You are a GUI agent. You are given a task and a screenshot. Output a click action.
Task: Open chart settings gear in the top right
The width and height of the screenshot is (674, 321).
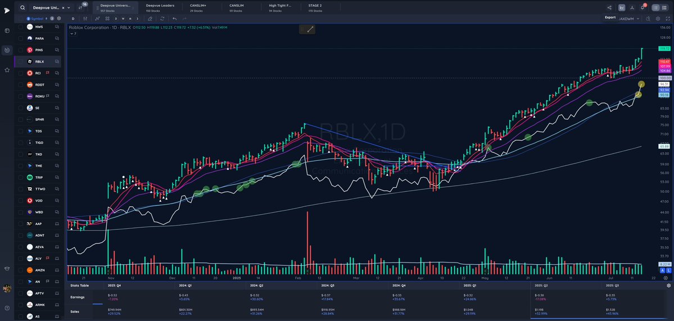coord(658,19)
